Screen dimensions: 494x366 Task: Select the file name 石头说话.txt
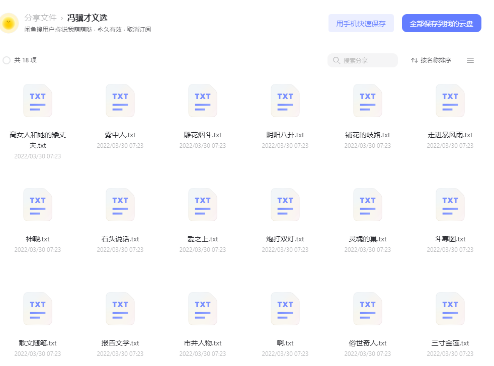[x=120, y=239]
